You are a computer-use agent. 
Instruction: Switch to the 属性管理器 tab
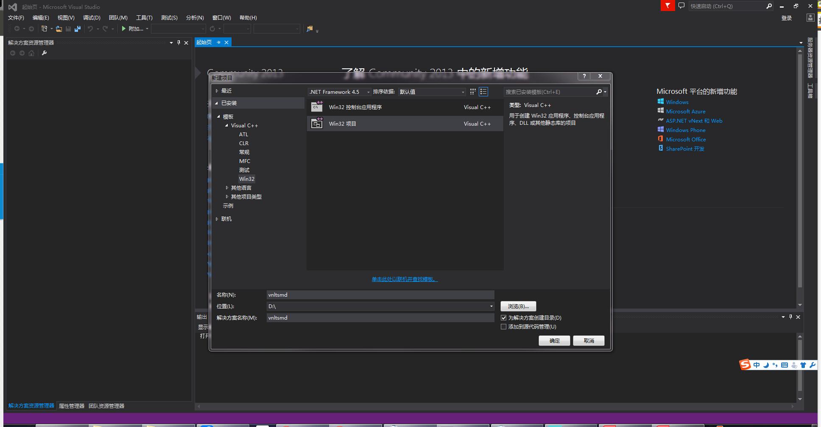click(72, 406)
